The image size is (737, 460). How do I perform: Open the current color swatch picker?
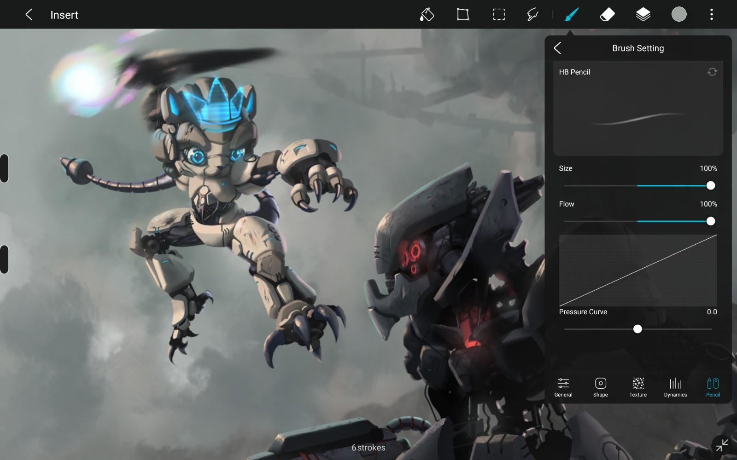tap(679, 15)
